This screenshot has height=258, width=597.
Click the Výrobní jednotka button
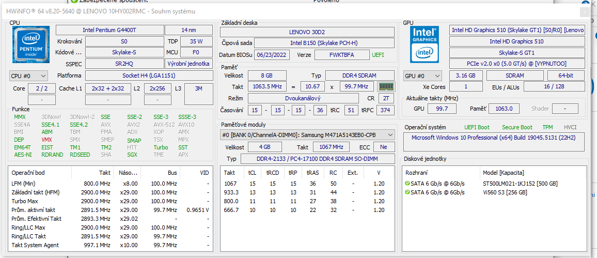[x=188, y=64]
